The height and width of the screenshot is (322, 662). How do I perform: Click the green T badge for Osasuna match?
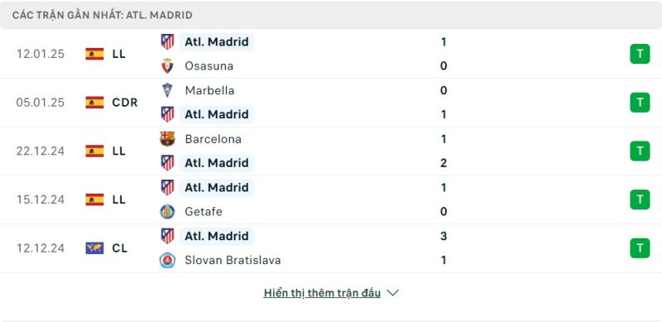(x=640, y=54)
